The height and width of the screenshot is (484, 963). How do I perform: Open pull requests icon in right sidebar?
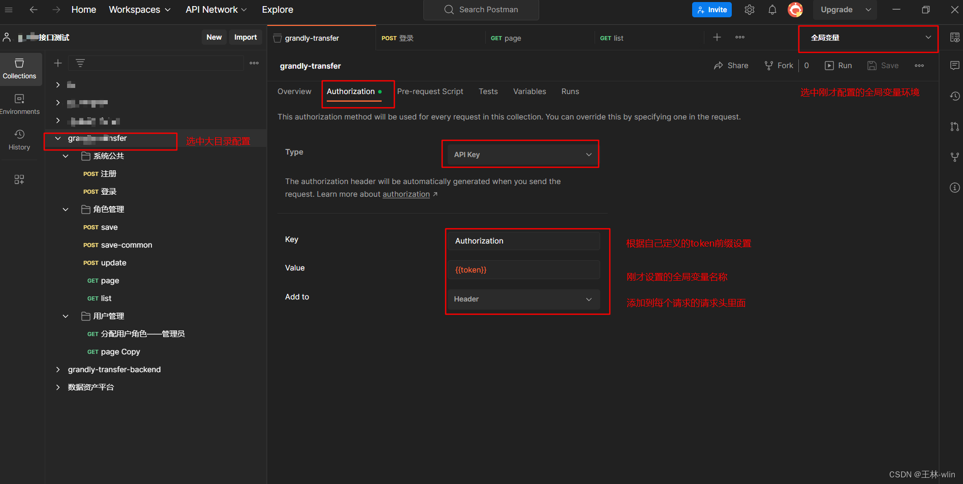pos(955,127)
